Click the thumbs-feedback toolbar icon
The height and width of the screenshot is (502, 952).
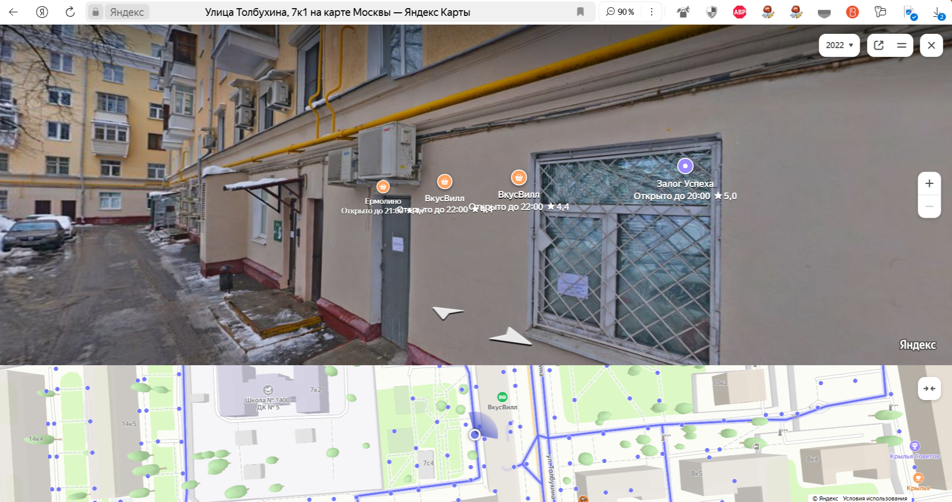pos(880,11)
